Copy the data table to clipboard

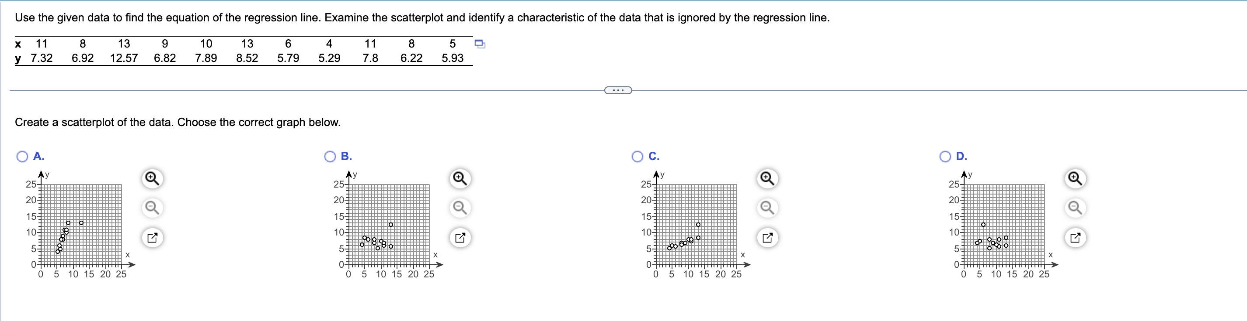click(x=480, y=44)
